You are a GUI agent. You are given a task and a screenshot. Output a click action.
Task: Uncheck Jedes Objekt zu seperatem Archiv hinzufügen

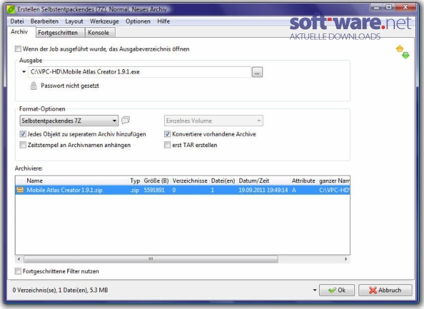23,134
